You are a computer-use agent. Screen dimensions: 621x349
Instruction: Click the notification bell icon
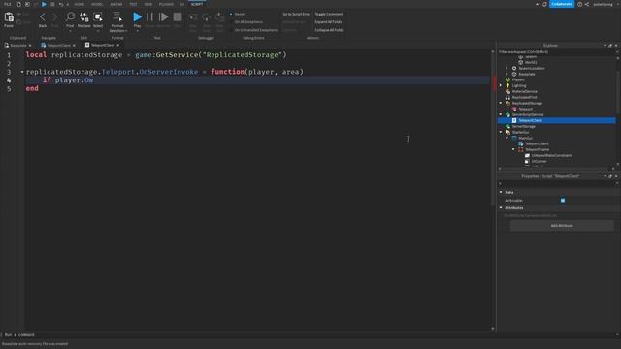click(544, 4)
